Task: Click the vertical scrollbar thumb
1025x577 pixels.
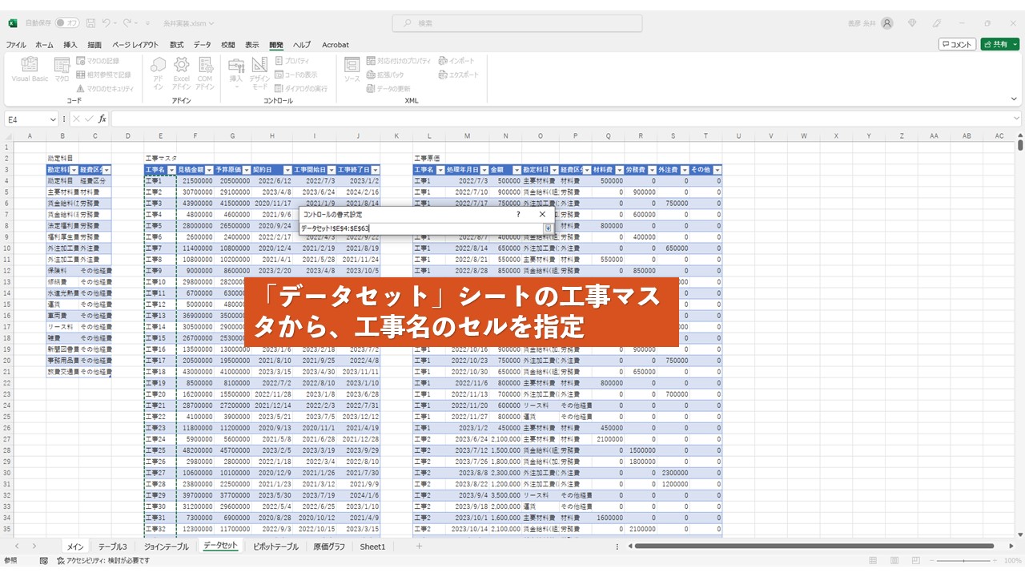Action: 1020,146
